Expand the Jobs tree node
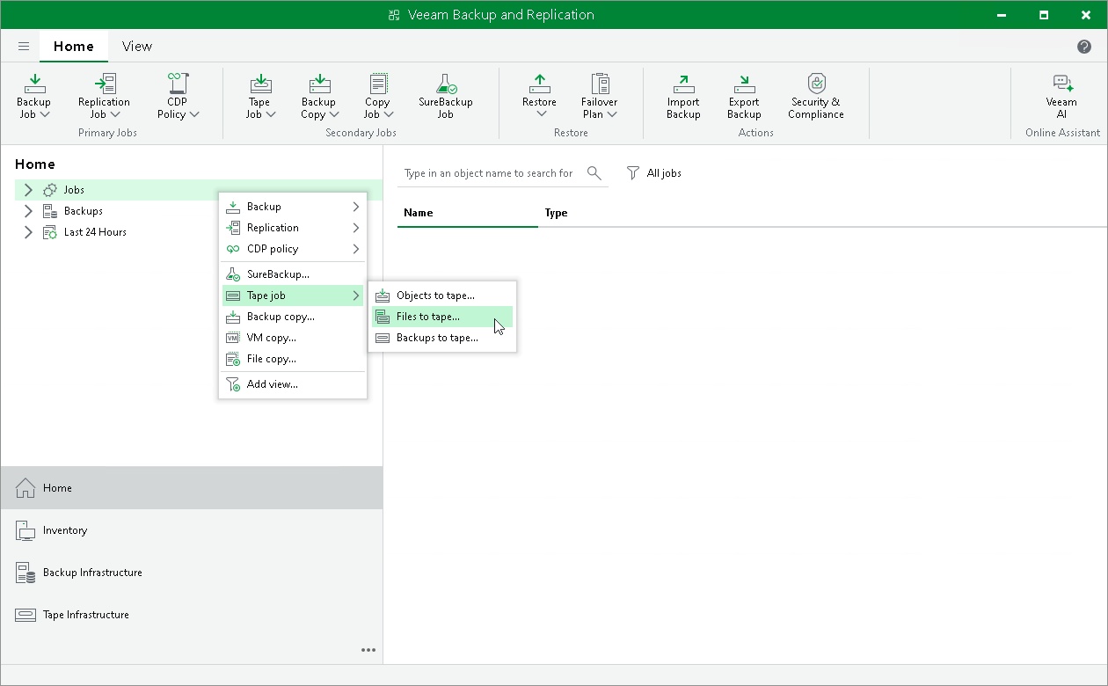 click(27, 189)
